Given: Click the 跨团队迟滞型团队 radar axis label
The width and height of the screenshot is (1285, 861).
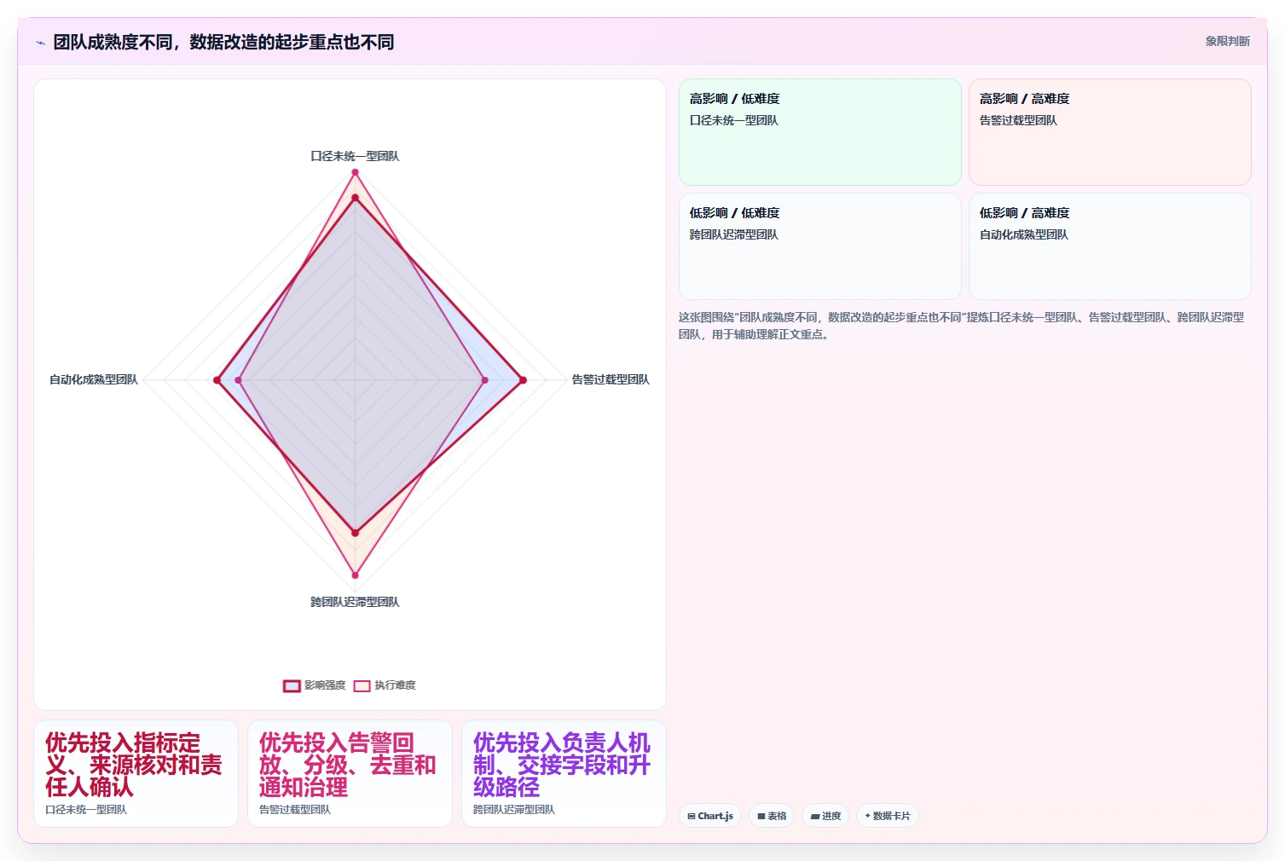Looking at the screenshot, I should pyautogui.click(x=355, y=602).
